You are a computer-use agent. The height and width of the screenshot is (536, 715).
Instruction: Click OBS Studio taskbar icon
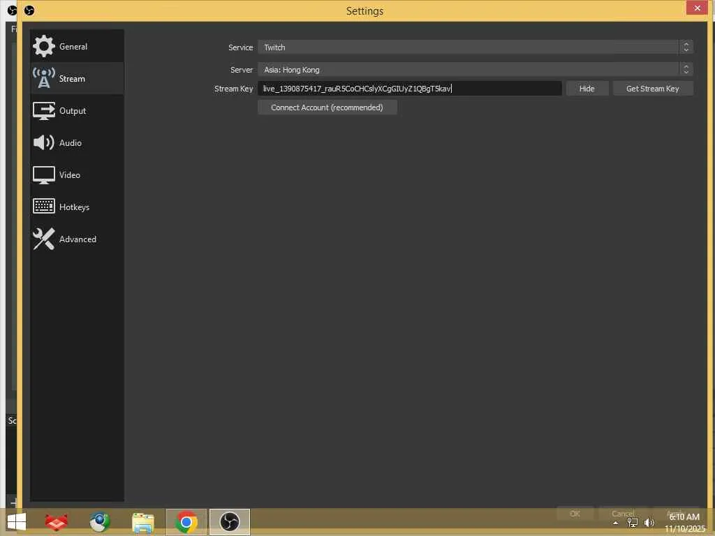[x=229, y=522]
